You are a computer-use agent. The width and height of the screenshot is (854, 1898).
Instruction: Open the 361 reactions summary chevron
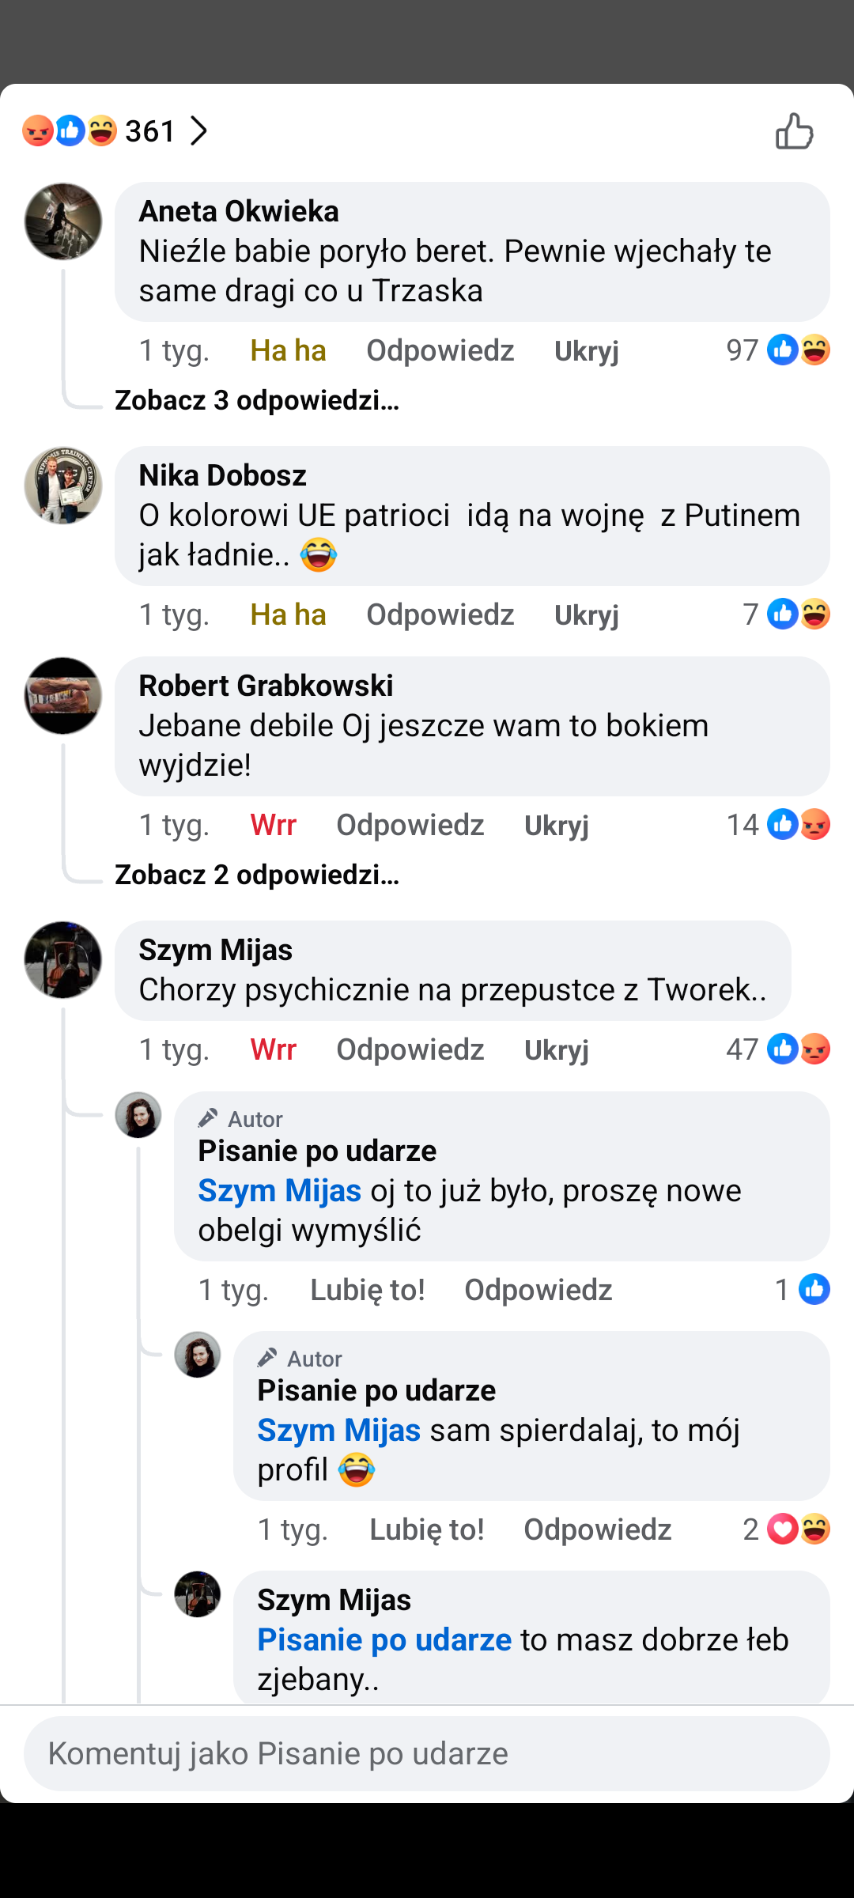click(198, 131)
